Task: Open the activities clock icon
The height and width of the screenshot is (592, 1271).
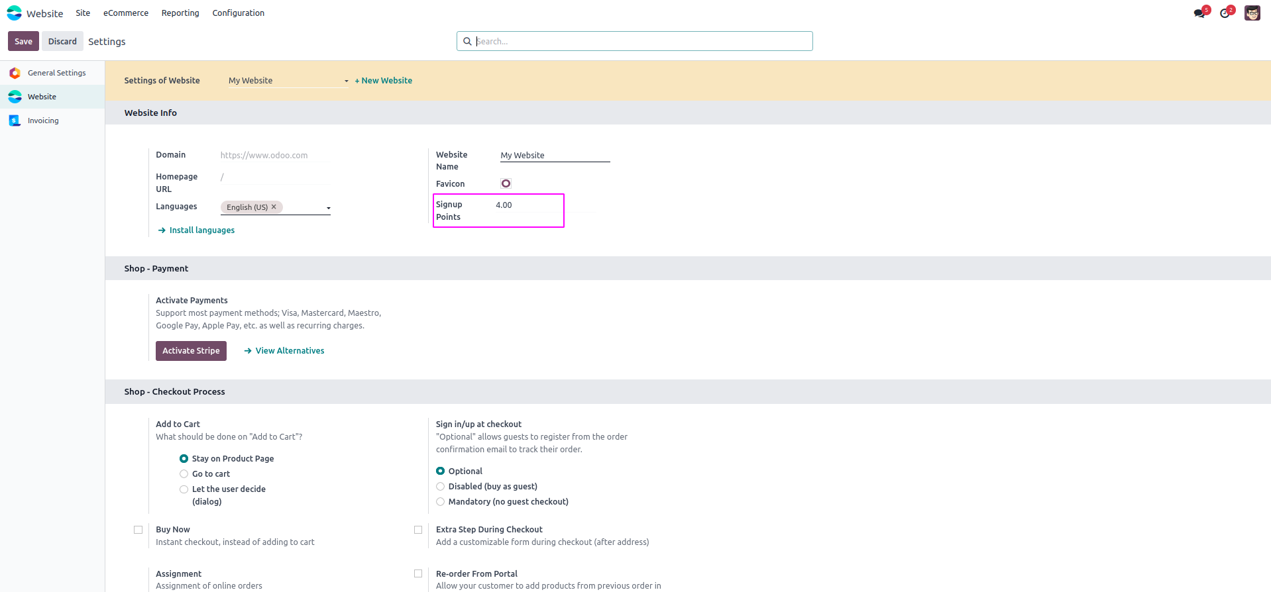Action: 1225,13
